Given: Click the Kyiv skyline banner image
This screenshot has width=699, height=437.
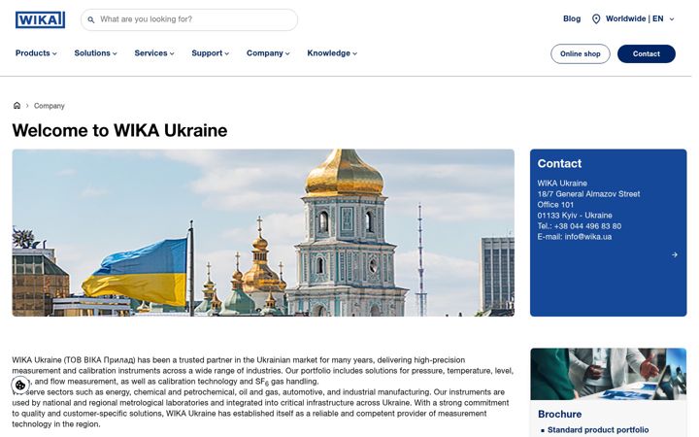Looking at the screenshot, I should [263, 233].
